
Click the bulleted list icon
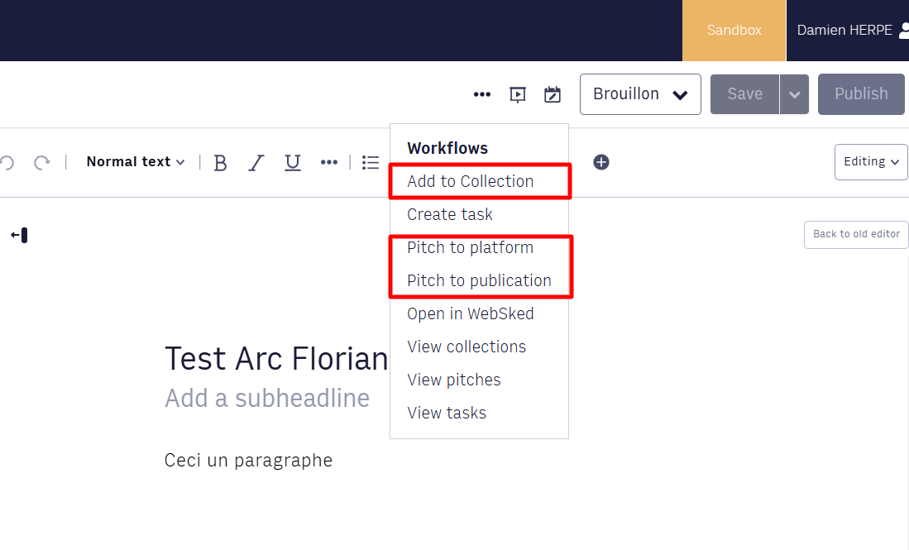[x=371, y=163]
